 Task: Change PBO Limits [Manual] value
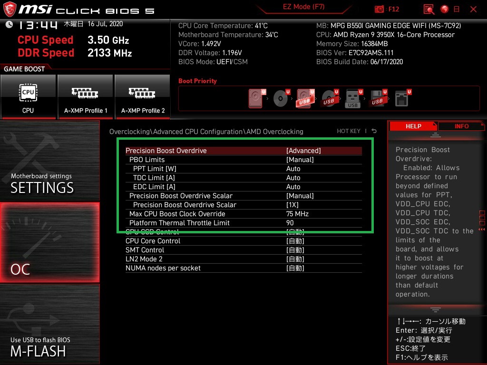click(300, 160)
